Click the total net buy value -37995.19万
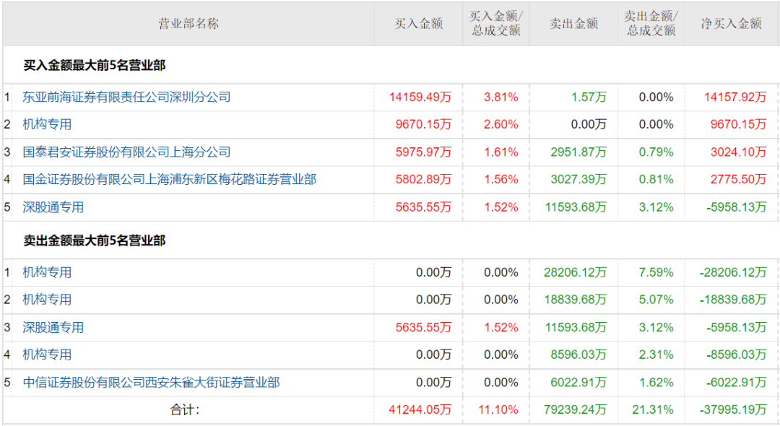780x426 pixels. (x=733, y=409)
